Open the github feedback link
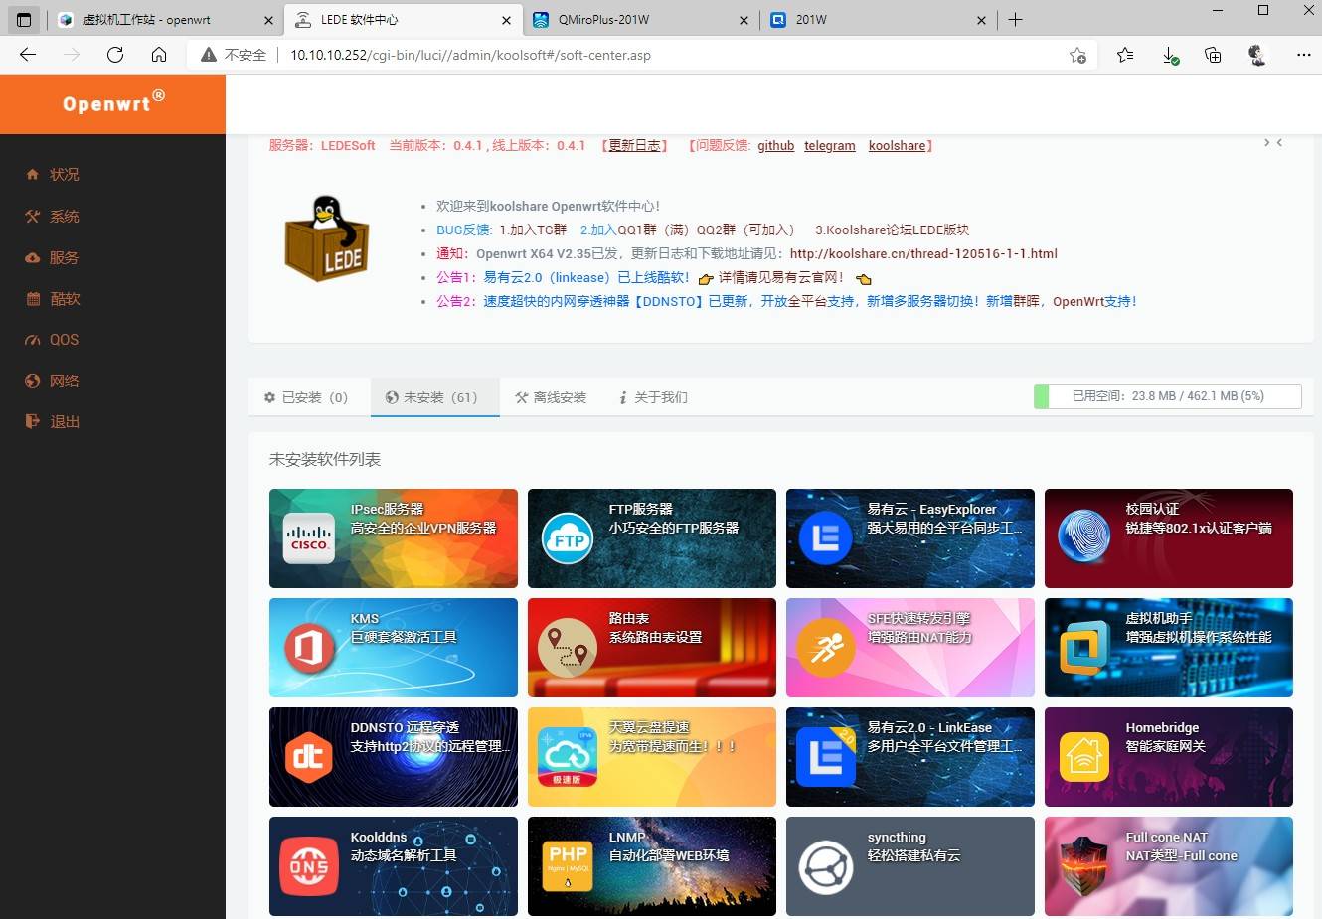Viewport: 1322px width, 919px height. coord(776,145)
